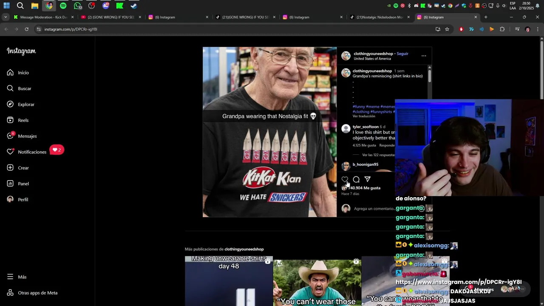
Task: Open Chrome three-dot menu
Action: (x=538, y=29)
